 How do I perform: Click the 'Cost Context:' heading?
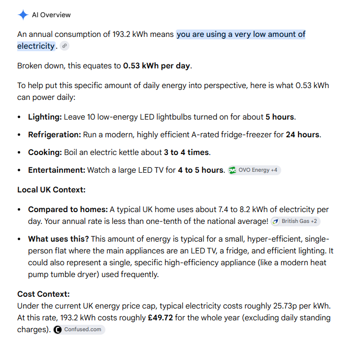tap(43, 294)
